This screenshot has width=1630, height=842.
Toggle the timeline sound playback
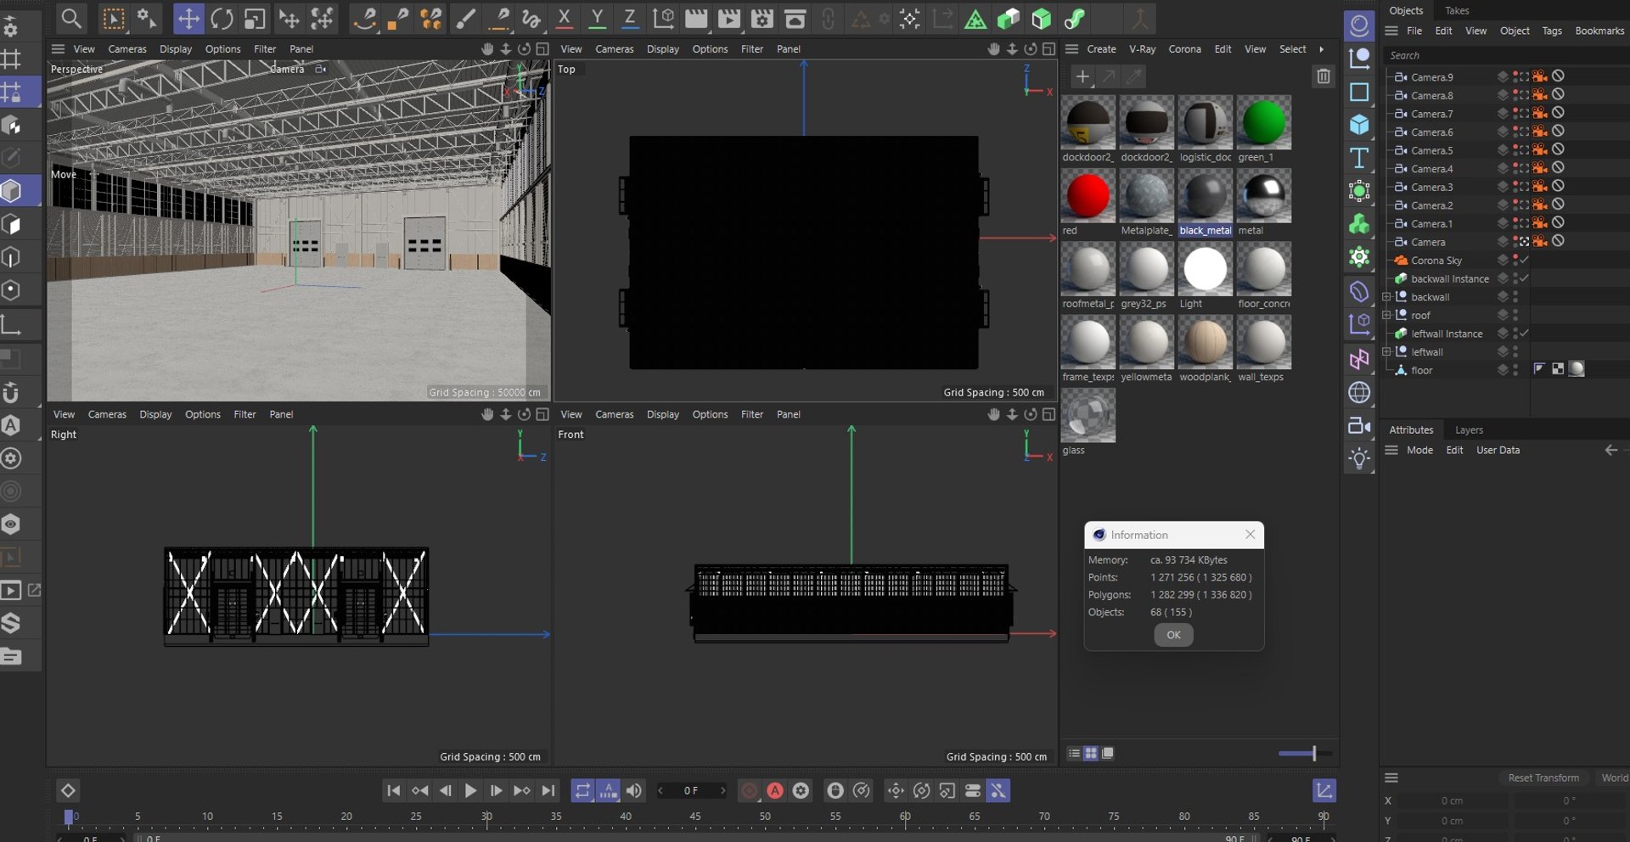click(x=634, y=790)
